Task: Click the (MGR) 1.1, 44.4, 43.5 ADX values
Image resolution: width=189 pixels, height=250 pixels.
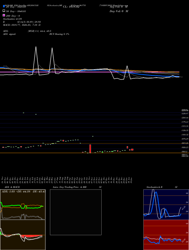Action: point(39,31)
